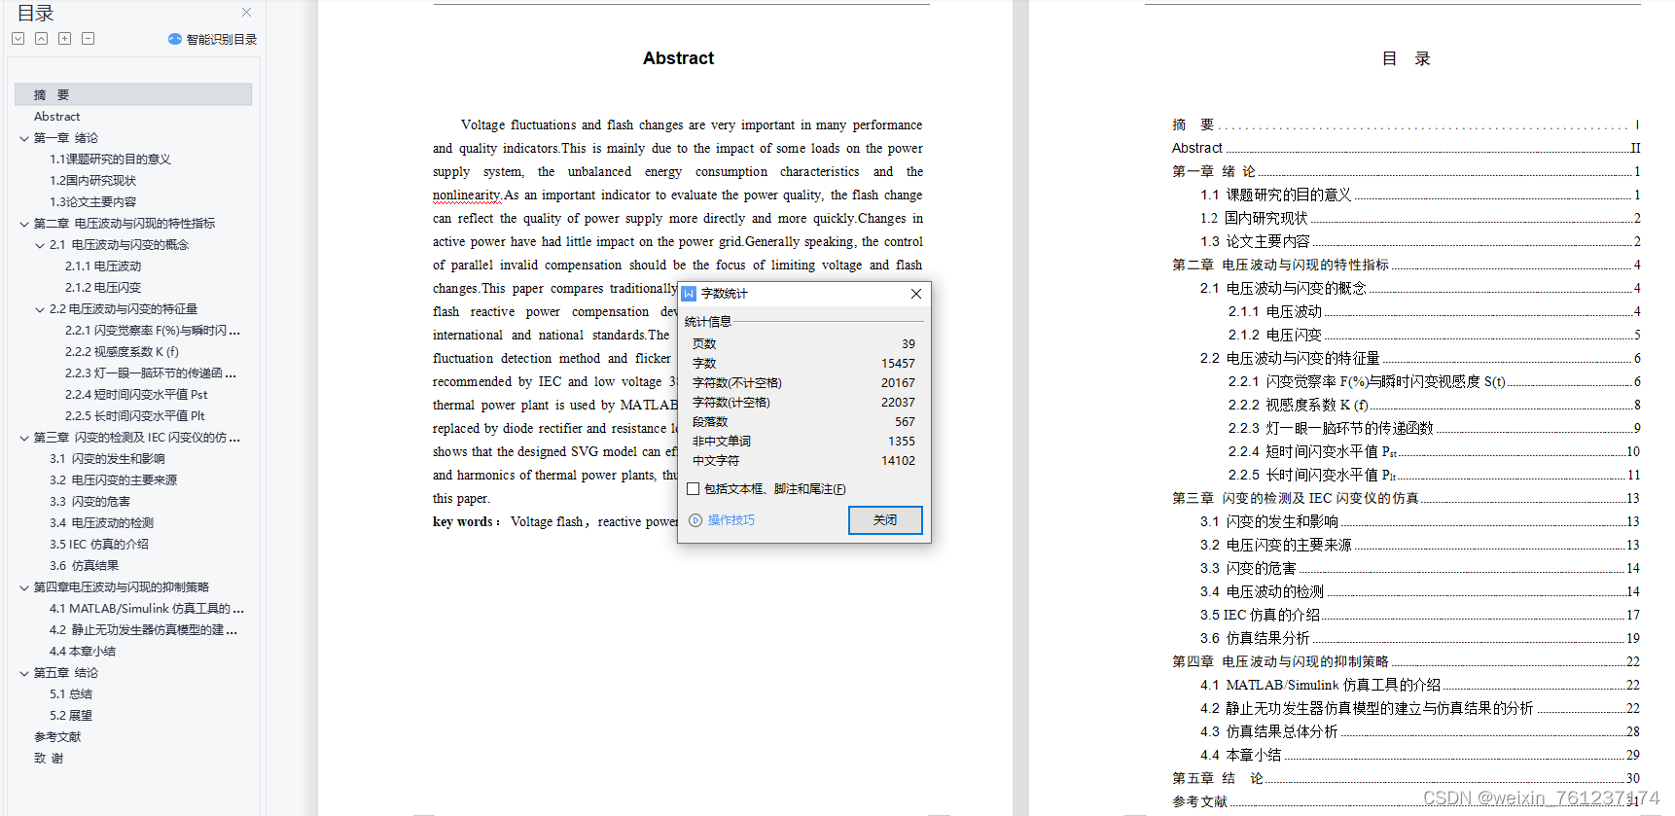Jump to 2.1.1 电压波动 in outline
The height and width of the screenshot is (816, 1675).
click(x=103, y=266)
